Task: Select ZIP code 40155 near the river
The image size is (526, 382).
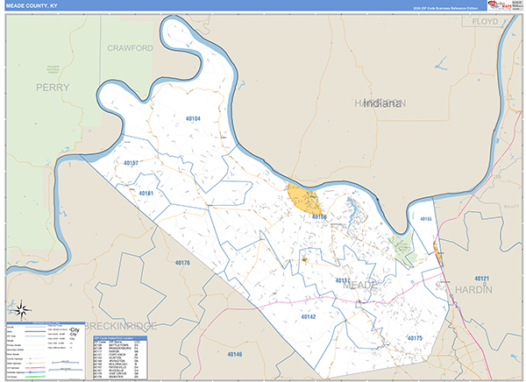Action: pyautogui.click(x=425, y=218)
